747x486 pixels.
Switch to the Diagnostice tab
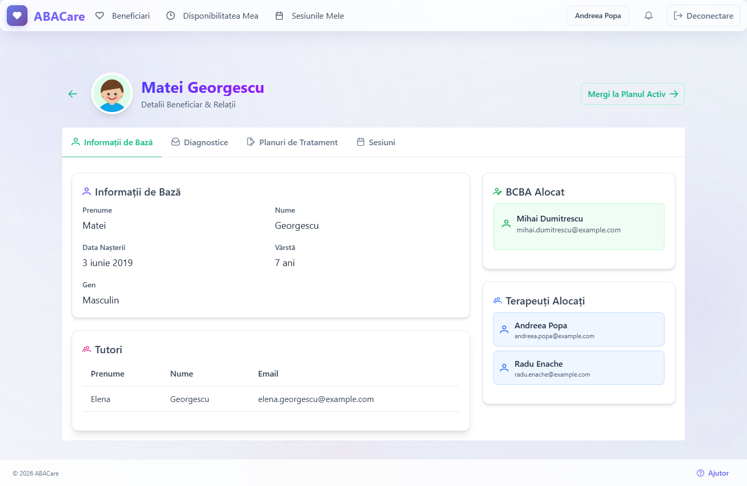(200, 142)
